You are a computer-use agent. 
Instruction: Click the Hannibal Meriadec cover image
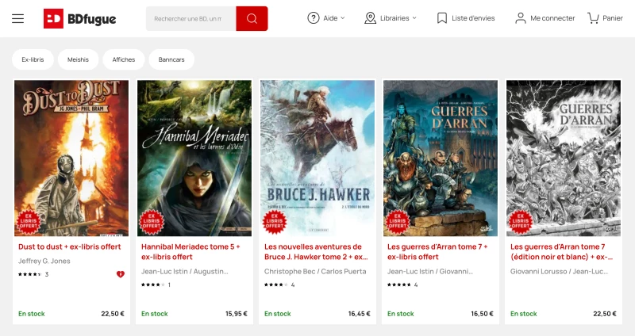point(194,158)
